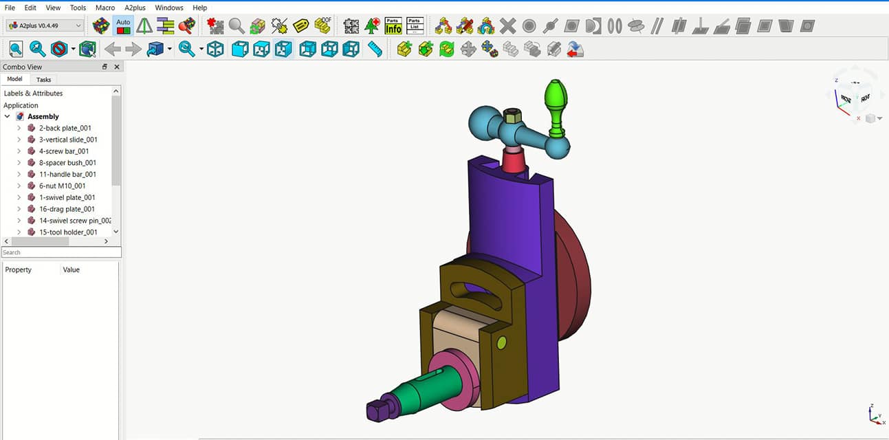Click the yellow label tag icon

pos(300,26)
